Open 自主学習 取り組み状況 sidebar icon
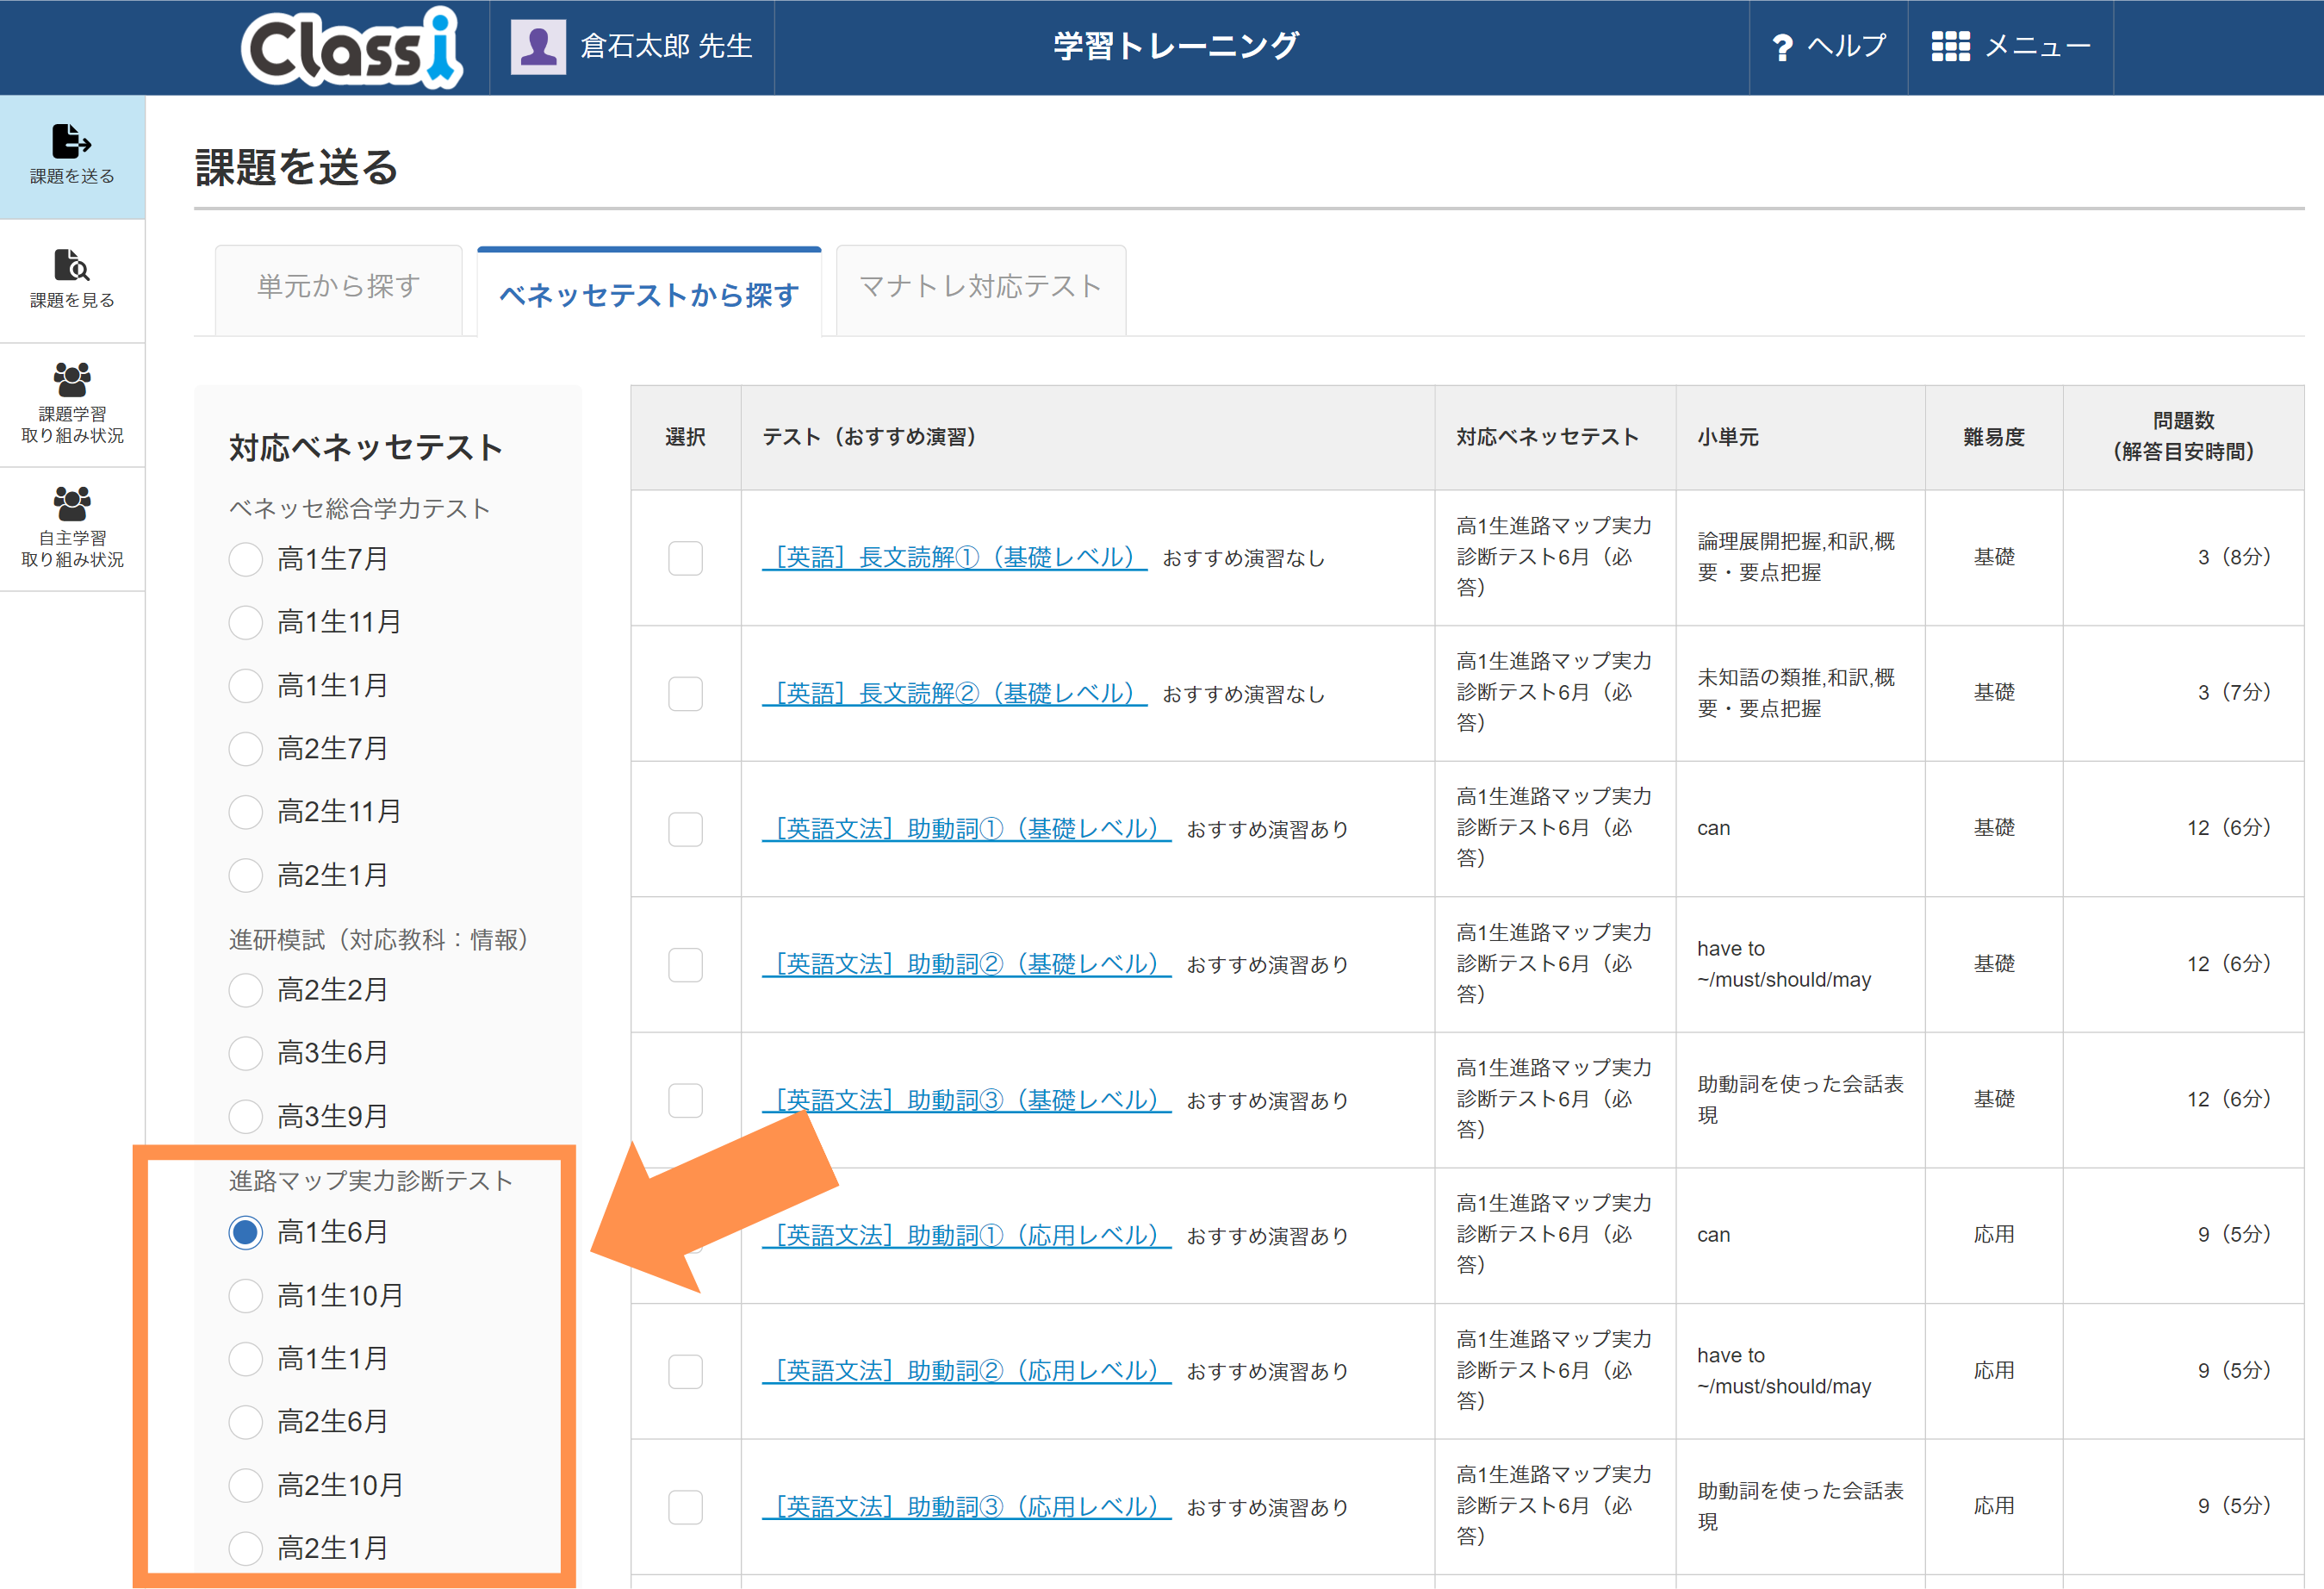The width and height of the screenshot is (2324, 1589). tap(72, 503)
